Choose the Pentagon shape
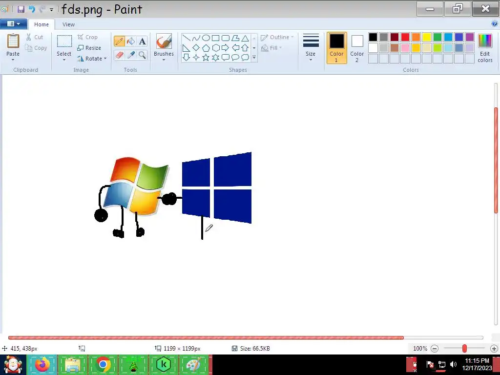The width and height of the screenshot is (500, 375). tap(206, 48)
